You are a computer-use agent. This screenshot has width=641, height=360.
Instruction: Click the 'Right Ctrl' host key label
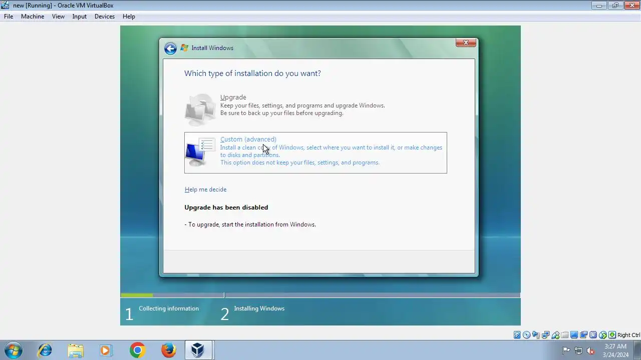(628, 335)
